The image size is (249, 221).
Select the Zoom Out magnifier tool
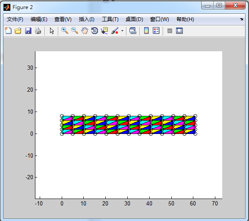pos(75,31)
